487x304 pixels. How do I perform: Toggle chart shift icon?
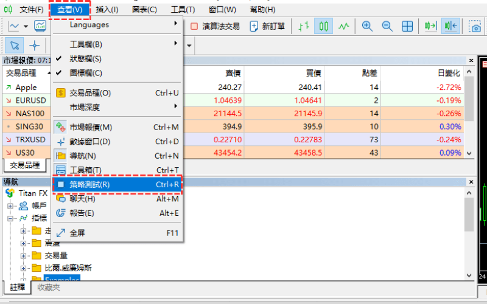(x=450, y=26)
